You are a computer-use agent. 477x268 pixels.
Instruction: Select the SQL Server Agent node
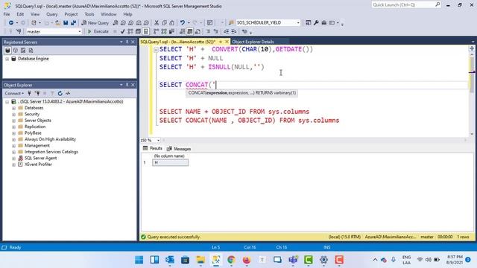click(x=40, y=158)
